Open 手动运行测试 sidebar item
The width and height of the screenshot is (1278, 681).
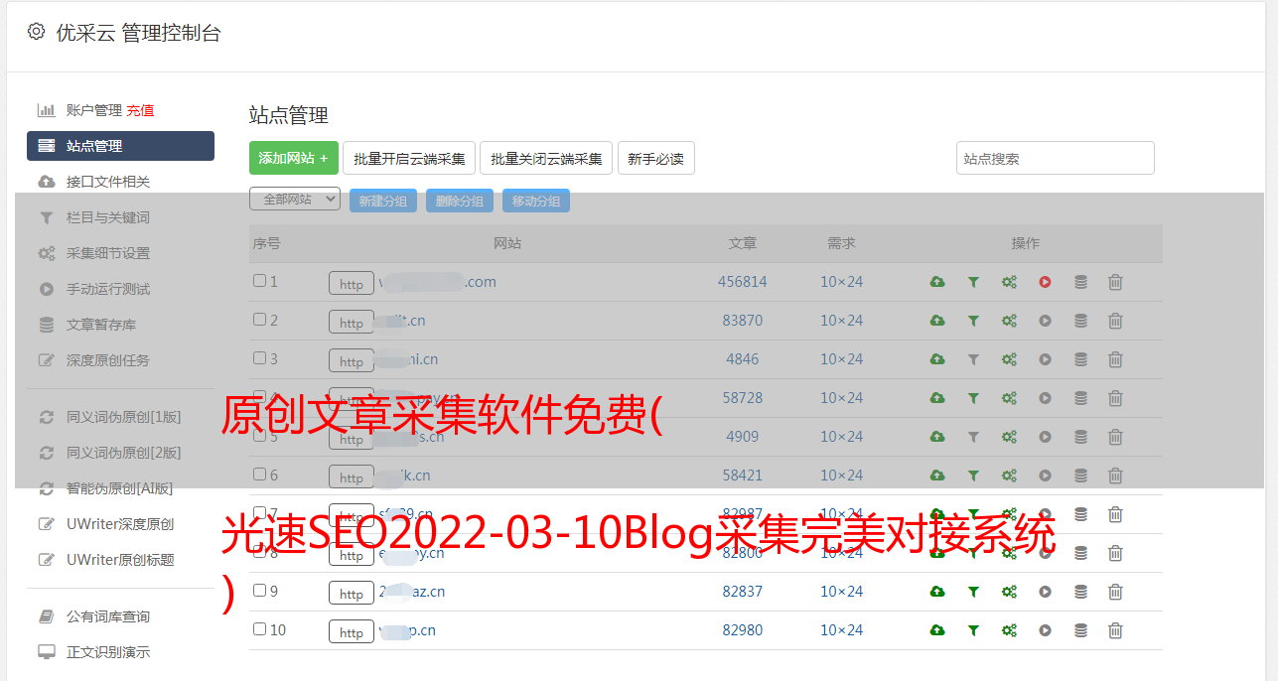(x=108, y=289)
